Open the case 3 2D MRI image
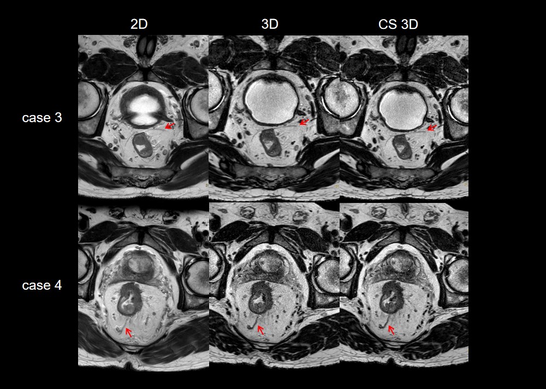The width and height of the screenshot is (546, 389). [x=143, y=116]
